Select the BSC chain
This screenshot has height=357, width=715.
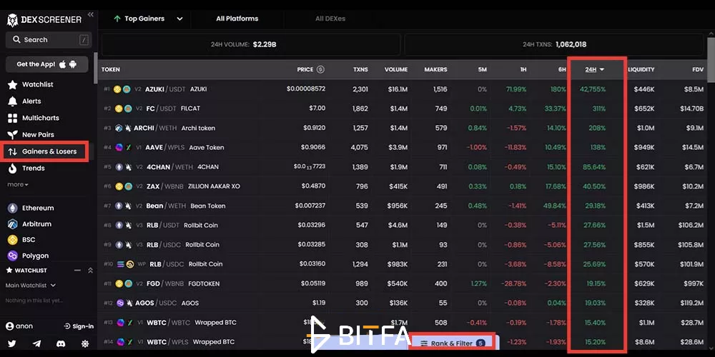click(21, 239)
